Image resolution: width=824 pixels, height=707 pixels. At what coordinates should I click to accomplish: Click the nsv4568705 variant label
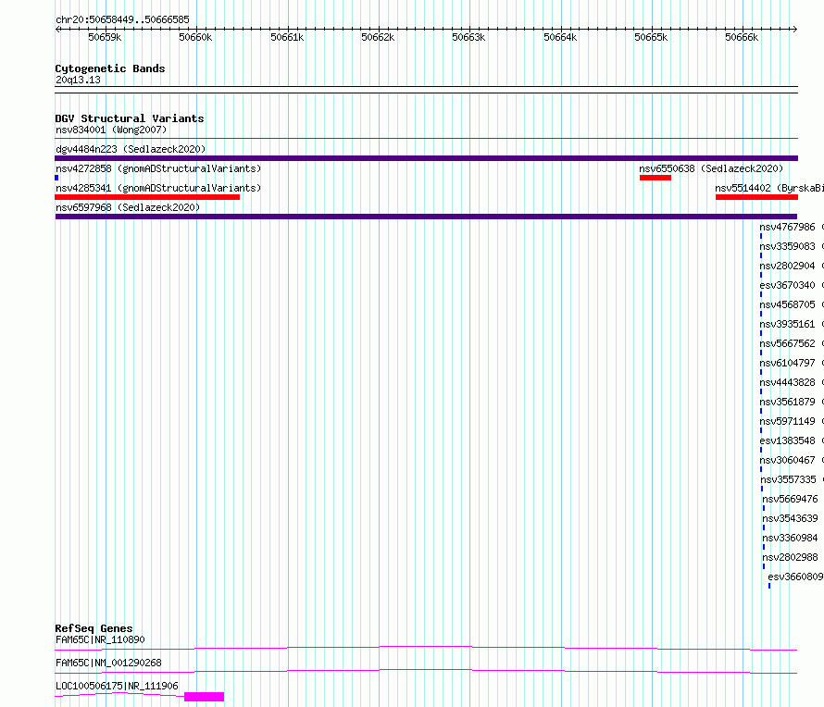(x=792, y=304)
